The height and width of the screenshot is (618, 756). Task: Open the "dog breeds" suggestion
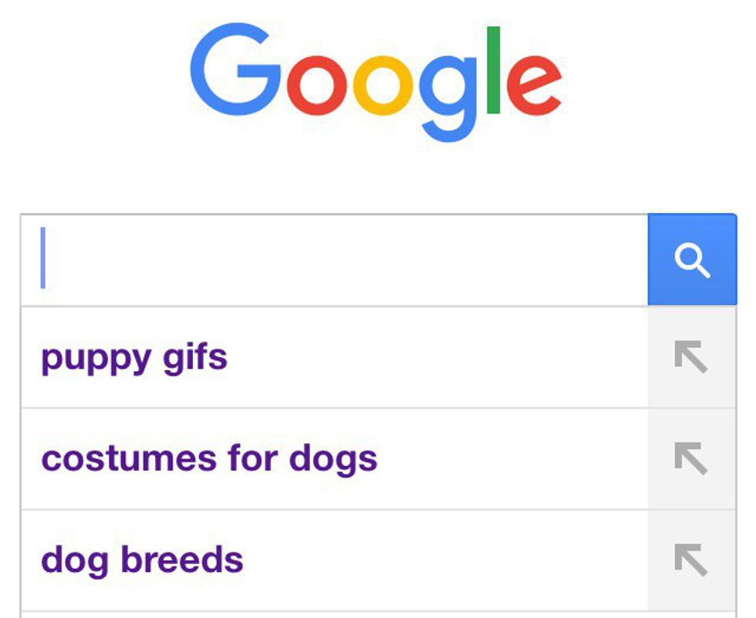click(x=142, y=560)
